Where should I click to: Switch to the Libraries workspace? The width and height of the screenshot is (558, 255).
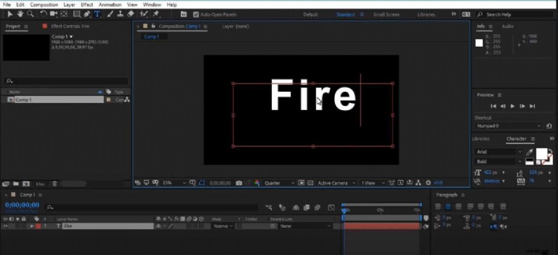(426, 15)
